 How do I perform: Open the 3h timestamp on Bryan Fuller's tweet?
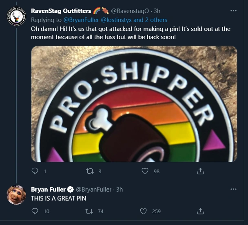click(120, 190)
